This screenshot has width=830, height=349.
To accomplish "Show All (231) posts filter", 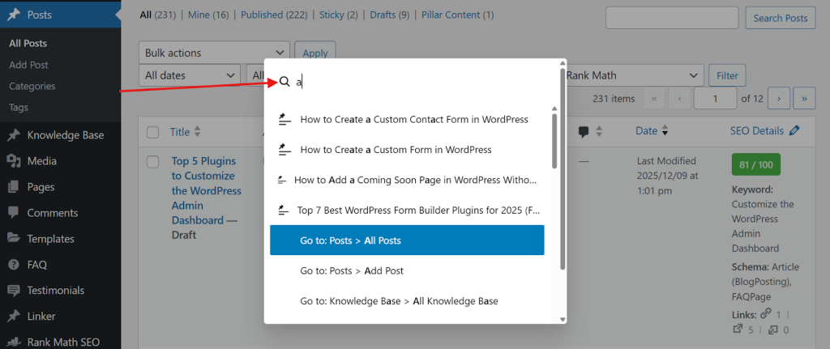I will pyautogui.click(x=158, y=15).
